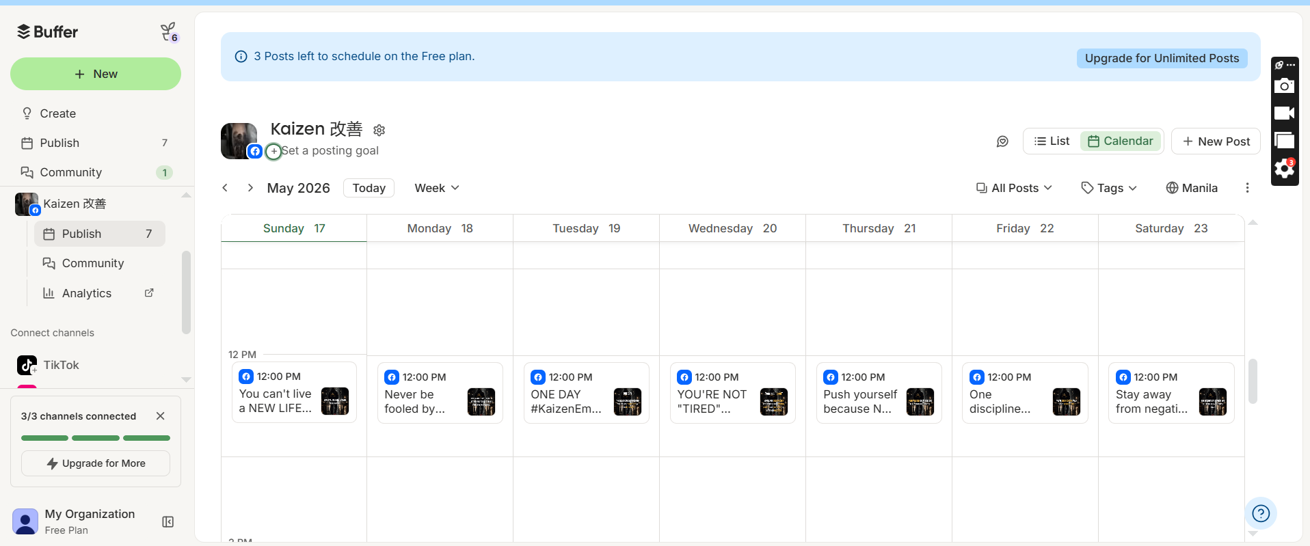Screen dimensions: 1310x546
Task: Click Upgrade for Unlimited Posts
Action: click(x=1162, y=58)
